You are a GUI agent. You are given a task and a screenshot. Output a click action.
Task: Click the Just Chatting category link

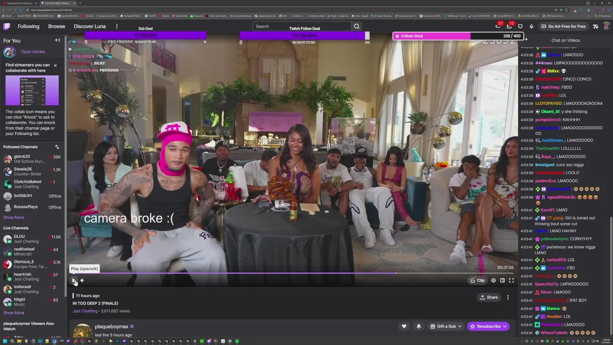click(85, 311)
